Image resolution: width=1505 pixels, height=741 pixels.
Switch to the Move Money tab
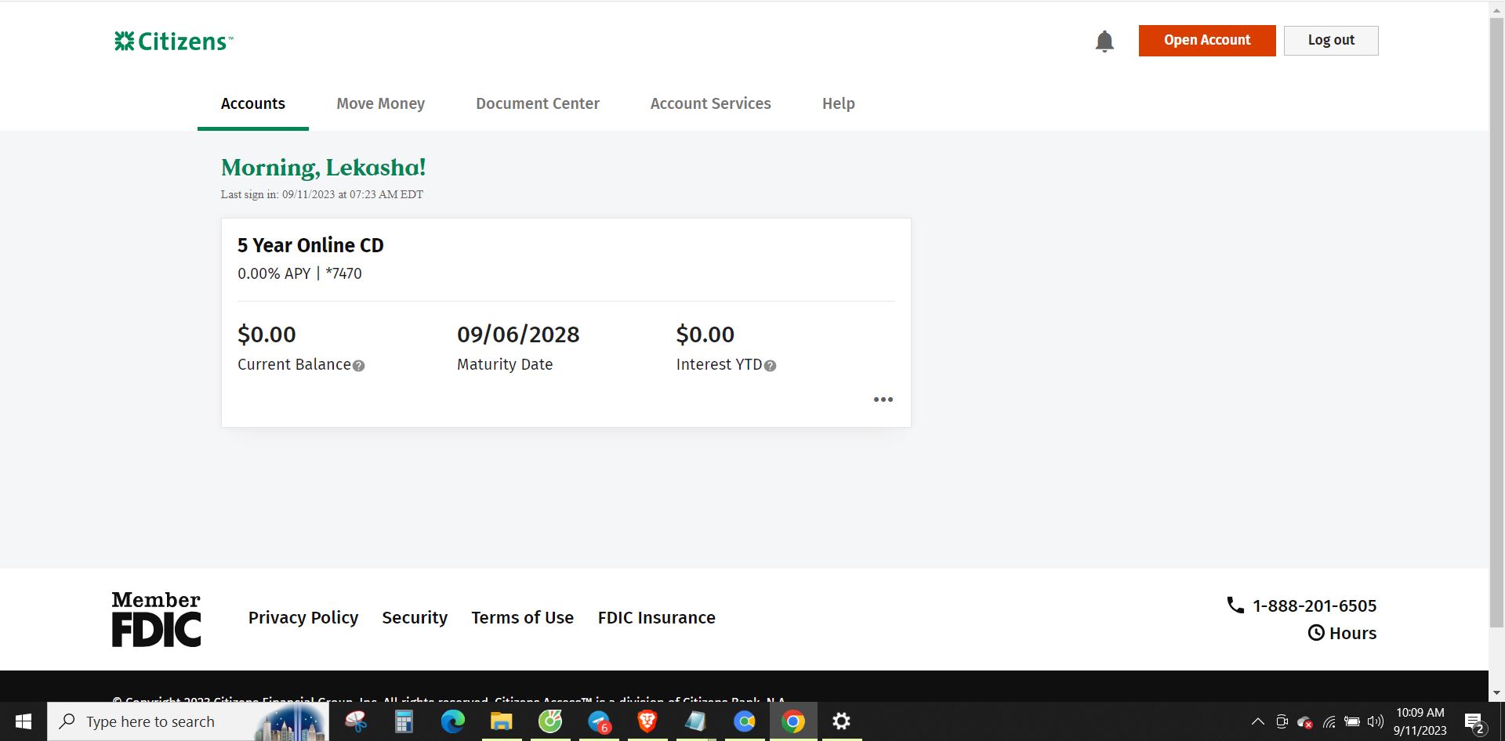380,103
